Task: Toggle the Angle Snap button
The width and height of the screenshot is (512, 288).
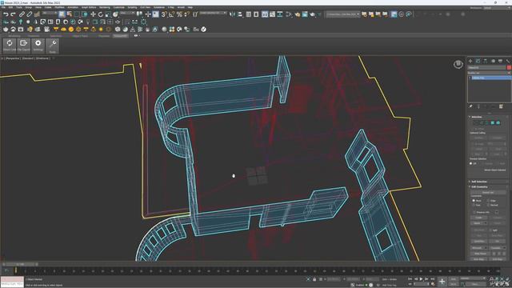Action: pyautogui.click(x=171, y=14)
